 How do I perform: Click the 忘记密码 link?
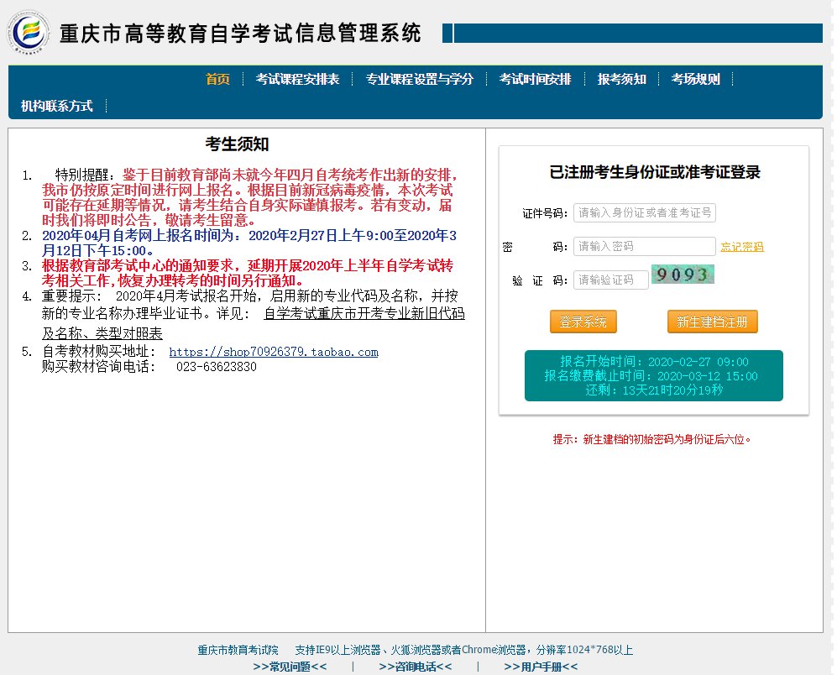click(x=742, y=247)
